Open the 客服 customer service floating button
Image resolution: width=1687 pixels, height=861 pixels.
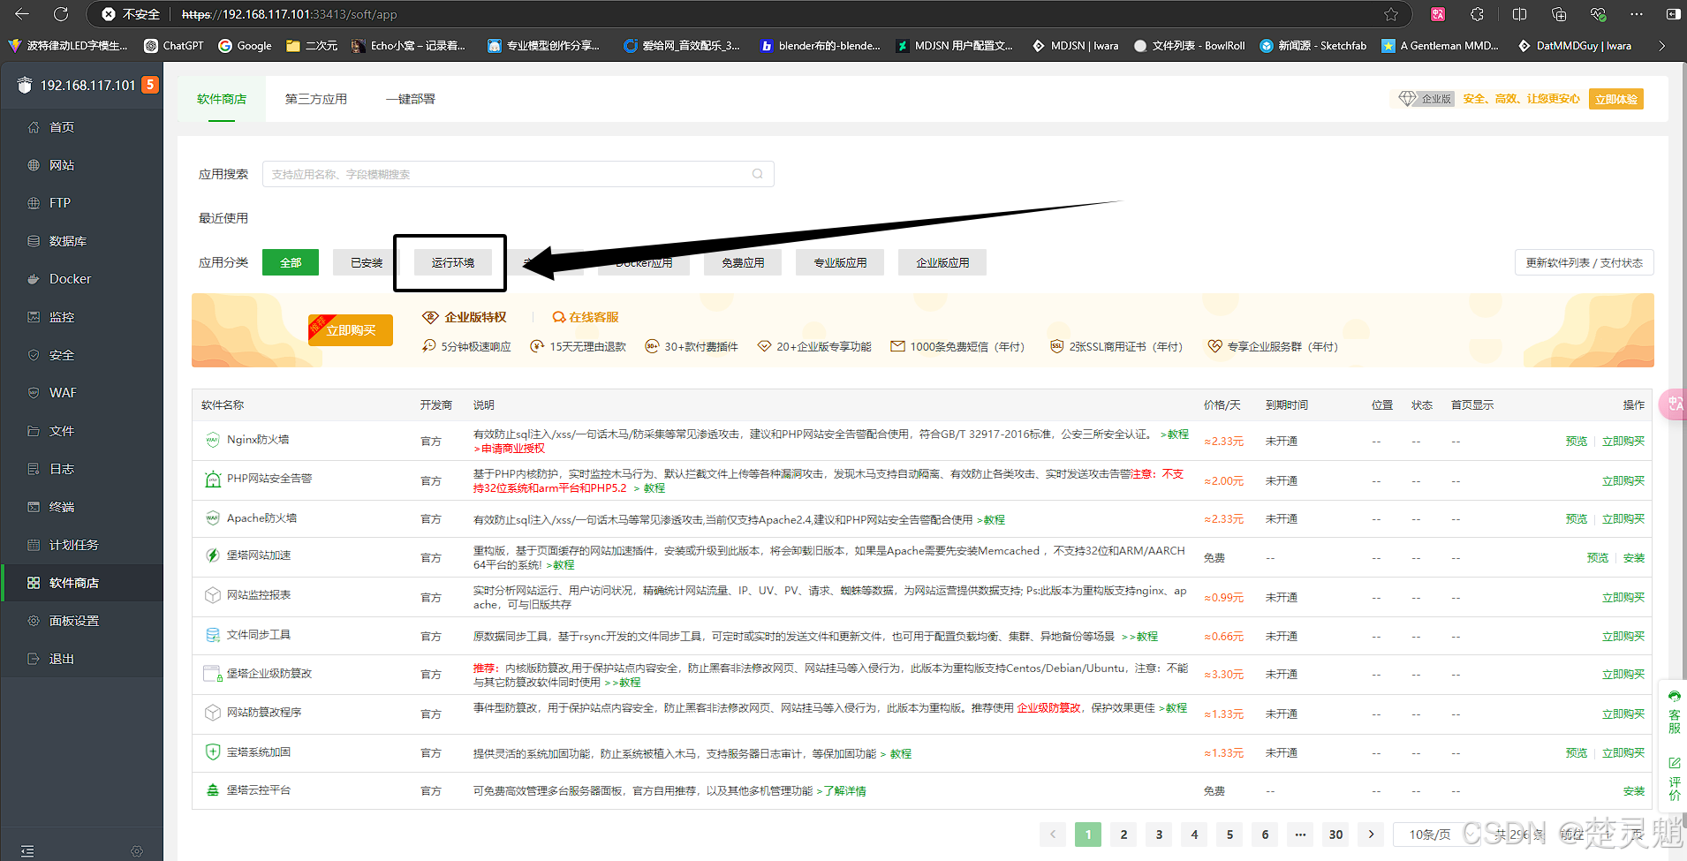point(1675,712)
